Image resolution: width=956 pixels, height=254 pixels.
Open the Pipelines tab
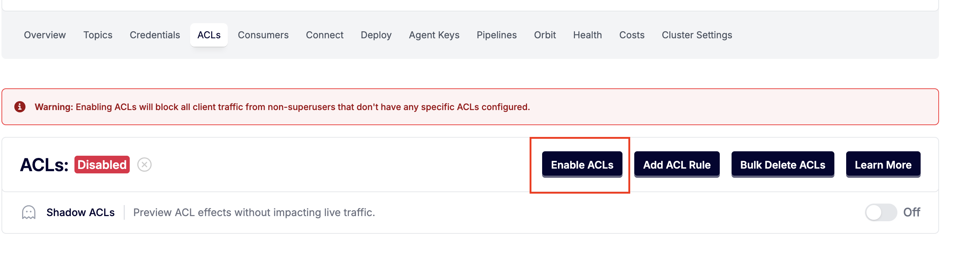[496, 35]
